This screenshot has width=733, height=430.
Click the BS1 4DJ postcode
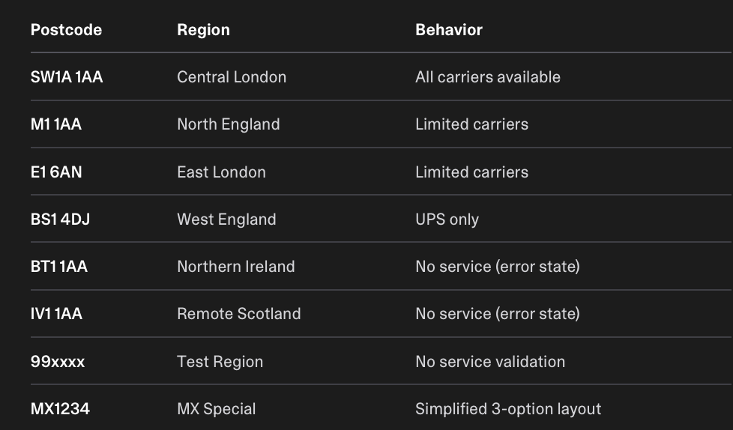pos(60,219)
